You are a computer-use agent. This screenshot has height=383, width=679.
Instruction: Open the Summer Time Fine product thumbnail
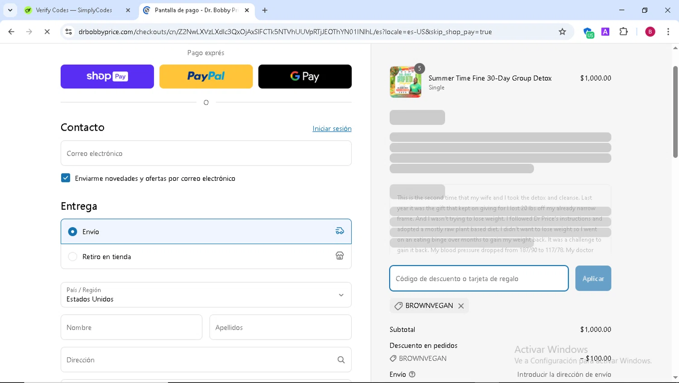click(x=406, y=82)
